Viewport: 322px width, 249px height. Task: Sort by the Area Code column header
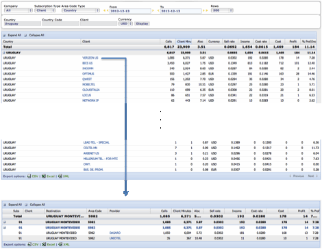pos(97,211)
